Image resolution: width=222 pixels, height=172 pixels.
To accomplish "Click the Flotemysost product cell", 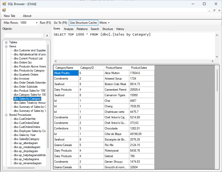I will [x=117, y=151].
